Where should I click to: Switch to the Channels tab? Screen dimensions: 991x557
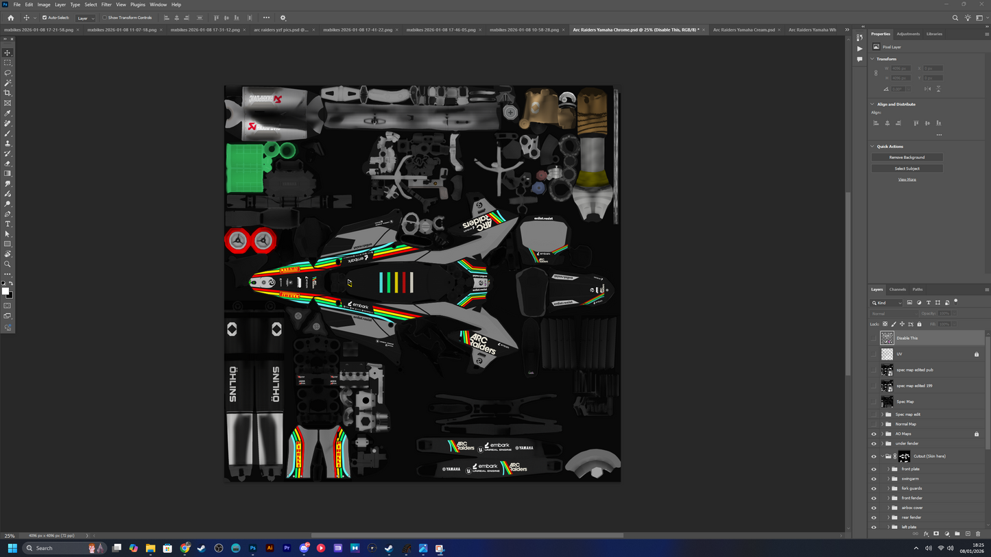898,289
